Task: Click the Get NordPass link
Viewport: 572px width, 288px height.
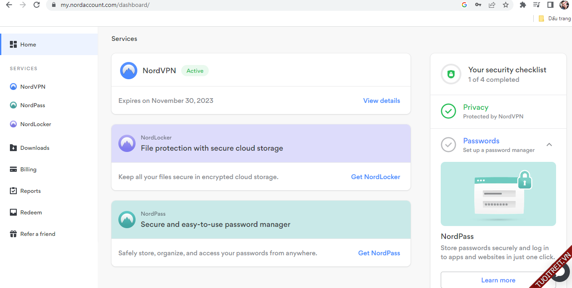Action: (x=379, y=253)
